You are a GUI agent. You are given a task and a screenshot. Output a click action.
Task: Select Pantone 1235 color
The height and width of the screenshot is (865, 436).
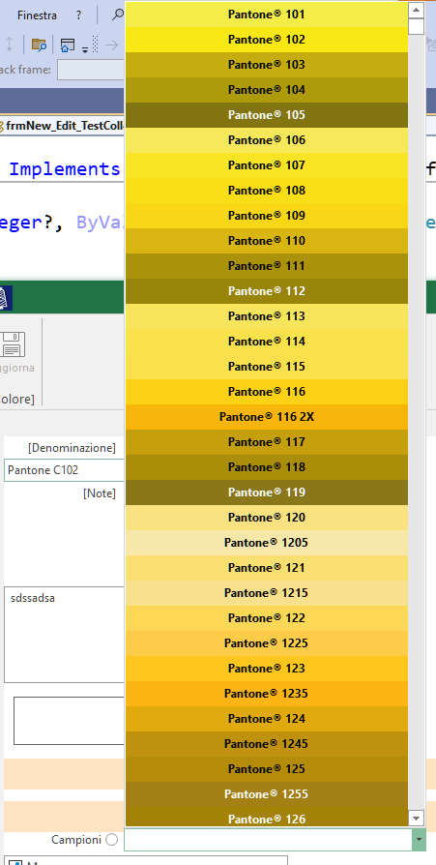267,694
